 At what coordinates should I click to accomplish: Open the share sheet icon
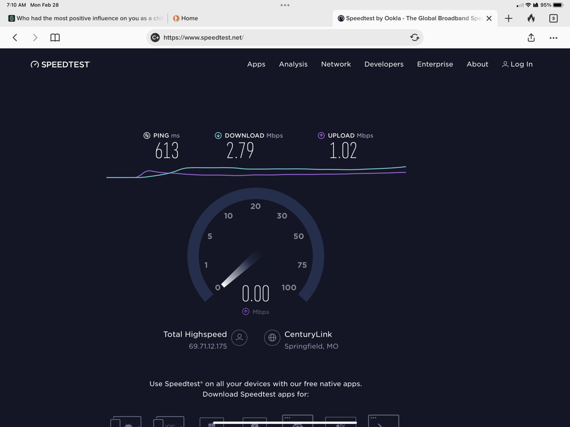(531, 37)
